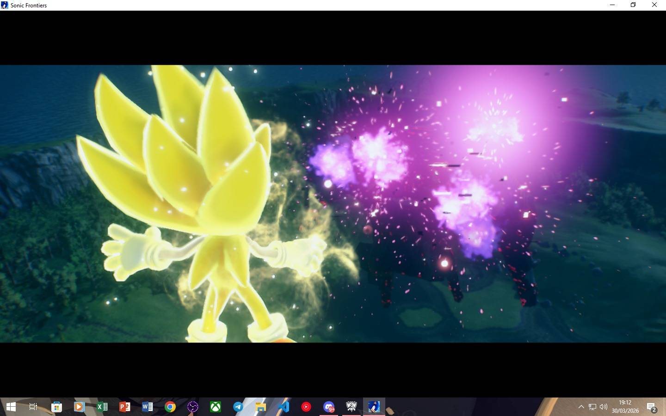This screenshot has height=416, width=666.
Task: Open the media player taskbar icon
Action: (79, 407)
